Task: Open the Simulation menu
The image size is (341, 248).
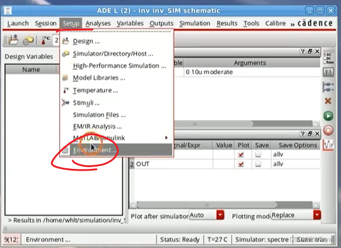Action: pyautogui.click(x=194, y=23)
